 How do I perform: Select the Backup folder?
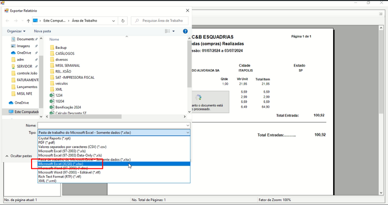pos(61,47)
